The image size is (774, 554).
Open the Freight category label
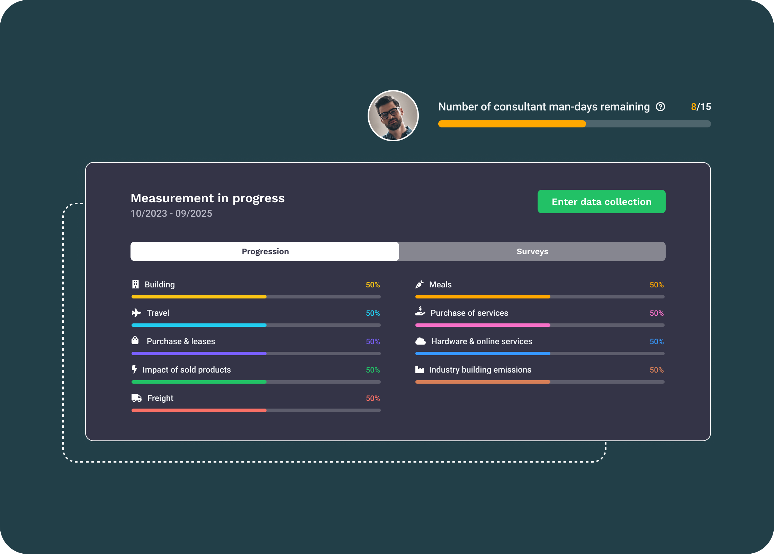click(160, 398)
